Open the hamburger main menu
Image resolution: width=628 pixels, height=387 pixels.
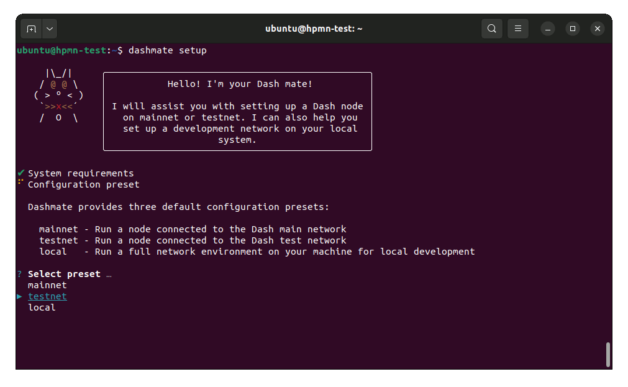coord(517,29)
